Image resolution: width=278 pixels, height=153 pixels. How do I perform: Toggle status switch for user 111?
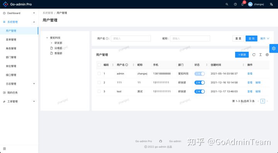(x=200, y=83)
